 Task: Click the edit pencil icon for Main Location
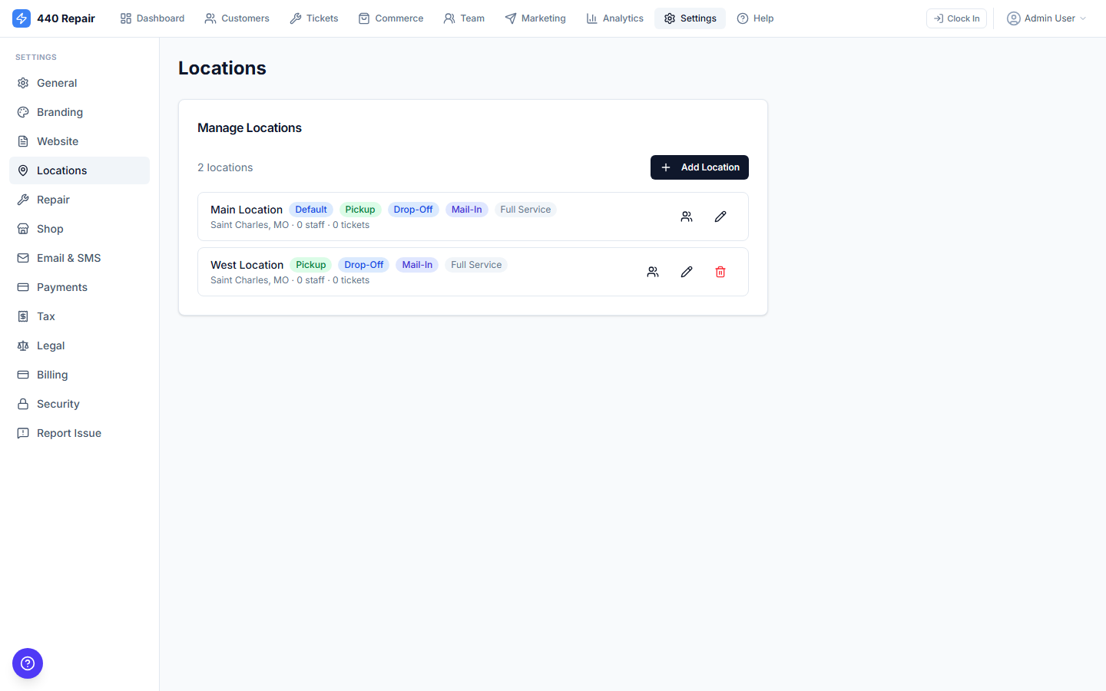tap(720, 217)
